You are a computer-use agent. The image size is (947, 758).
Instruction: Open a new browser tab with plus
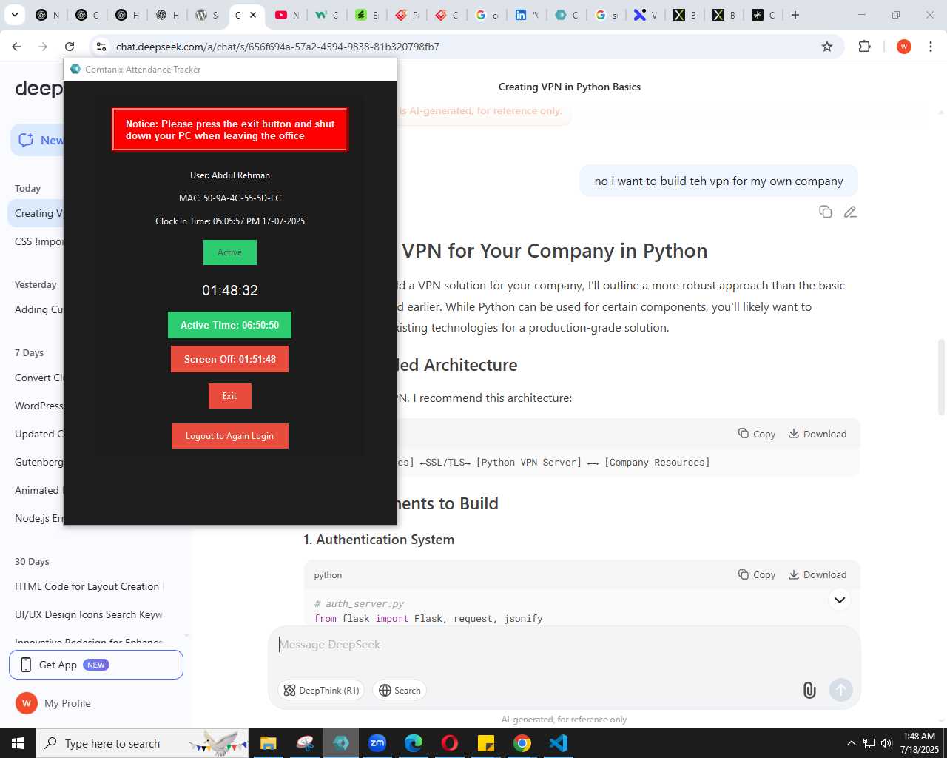795,15
